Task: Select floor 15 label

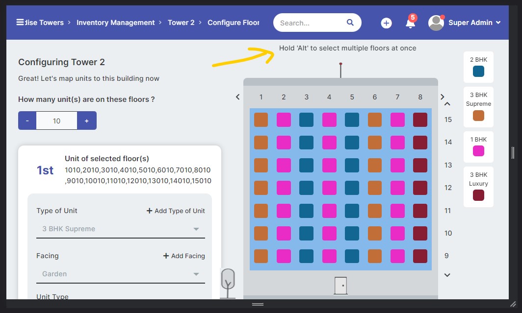Action: pos(448,120)
